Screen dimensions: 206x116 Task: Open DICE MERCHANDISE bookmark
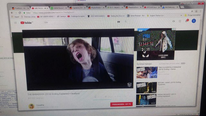(96, 16)
